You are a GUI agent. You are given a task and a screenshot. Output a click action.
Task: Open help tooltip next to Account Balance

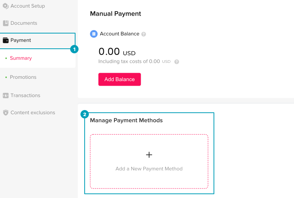[144, 34]
